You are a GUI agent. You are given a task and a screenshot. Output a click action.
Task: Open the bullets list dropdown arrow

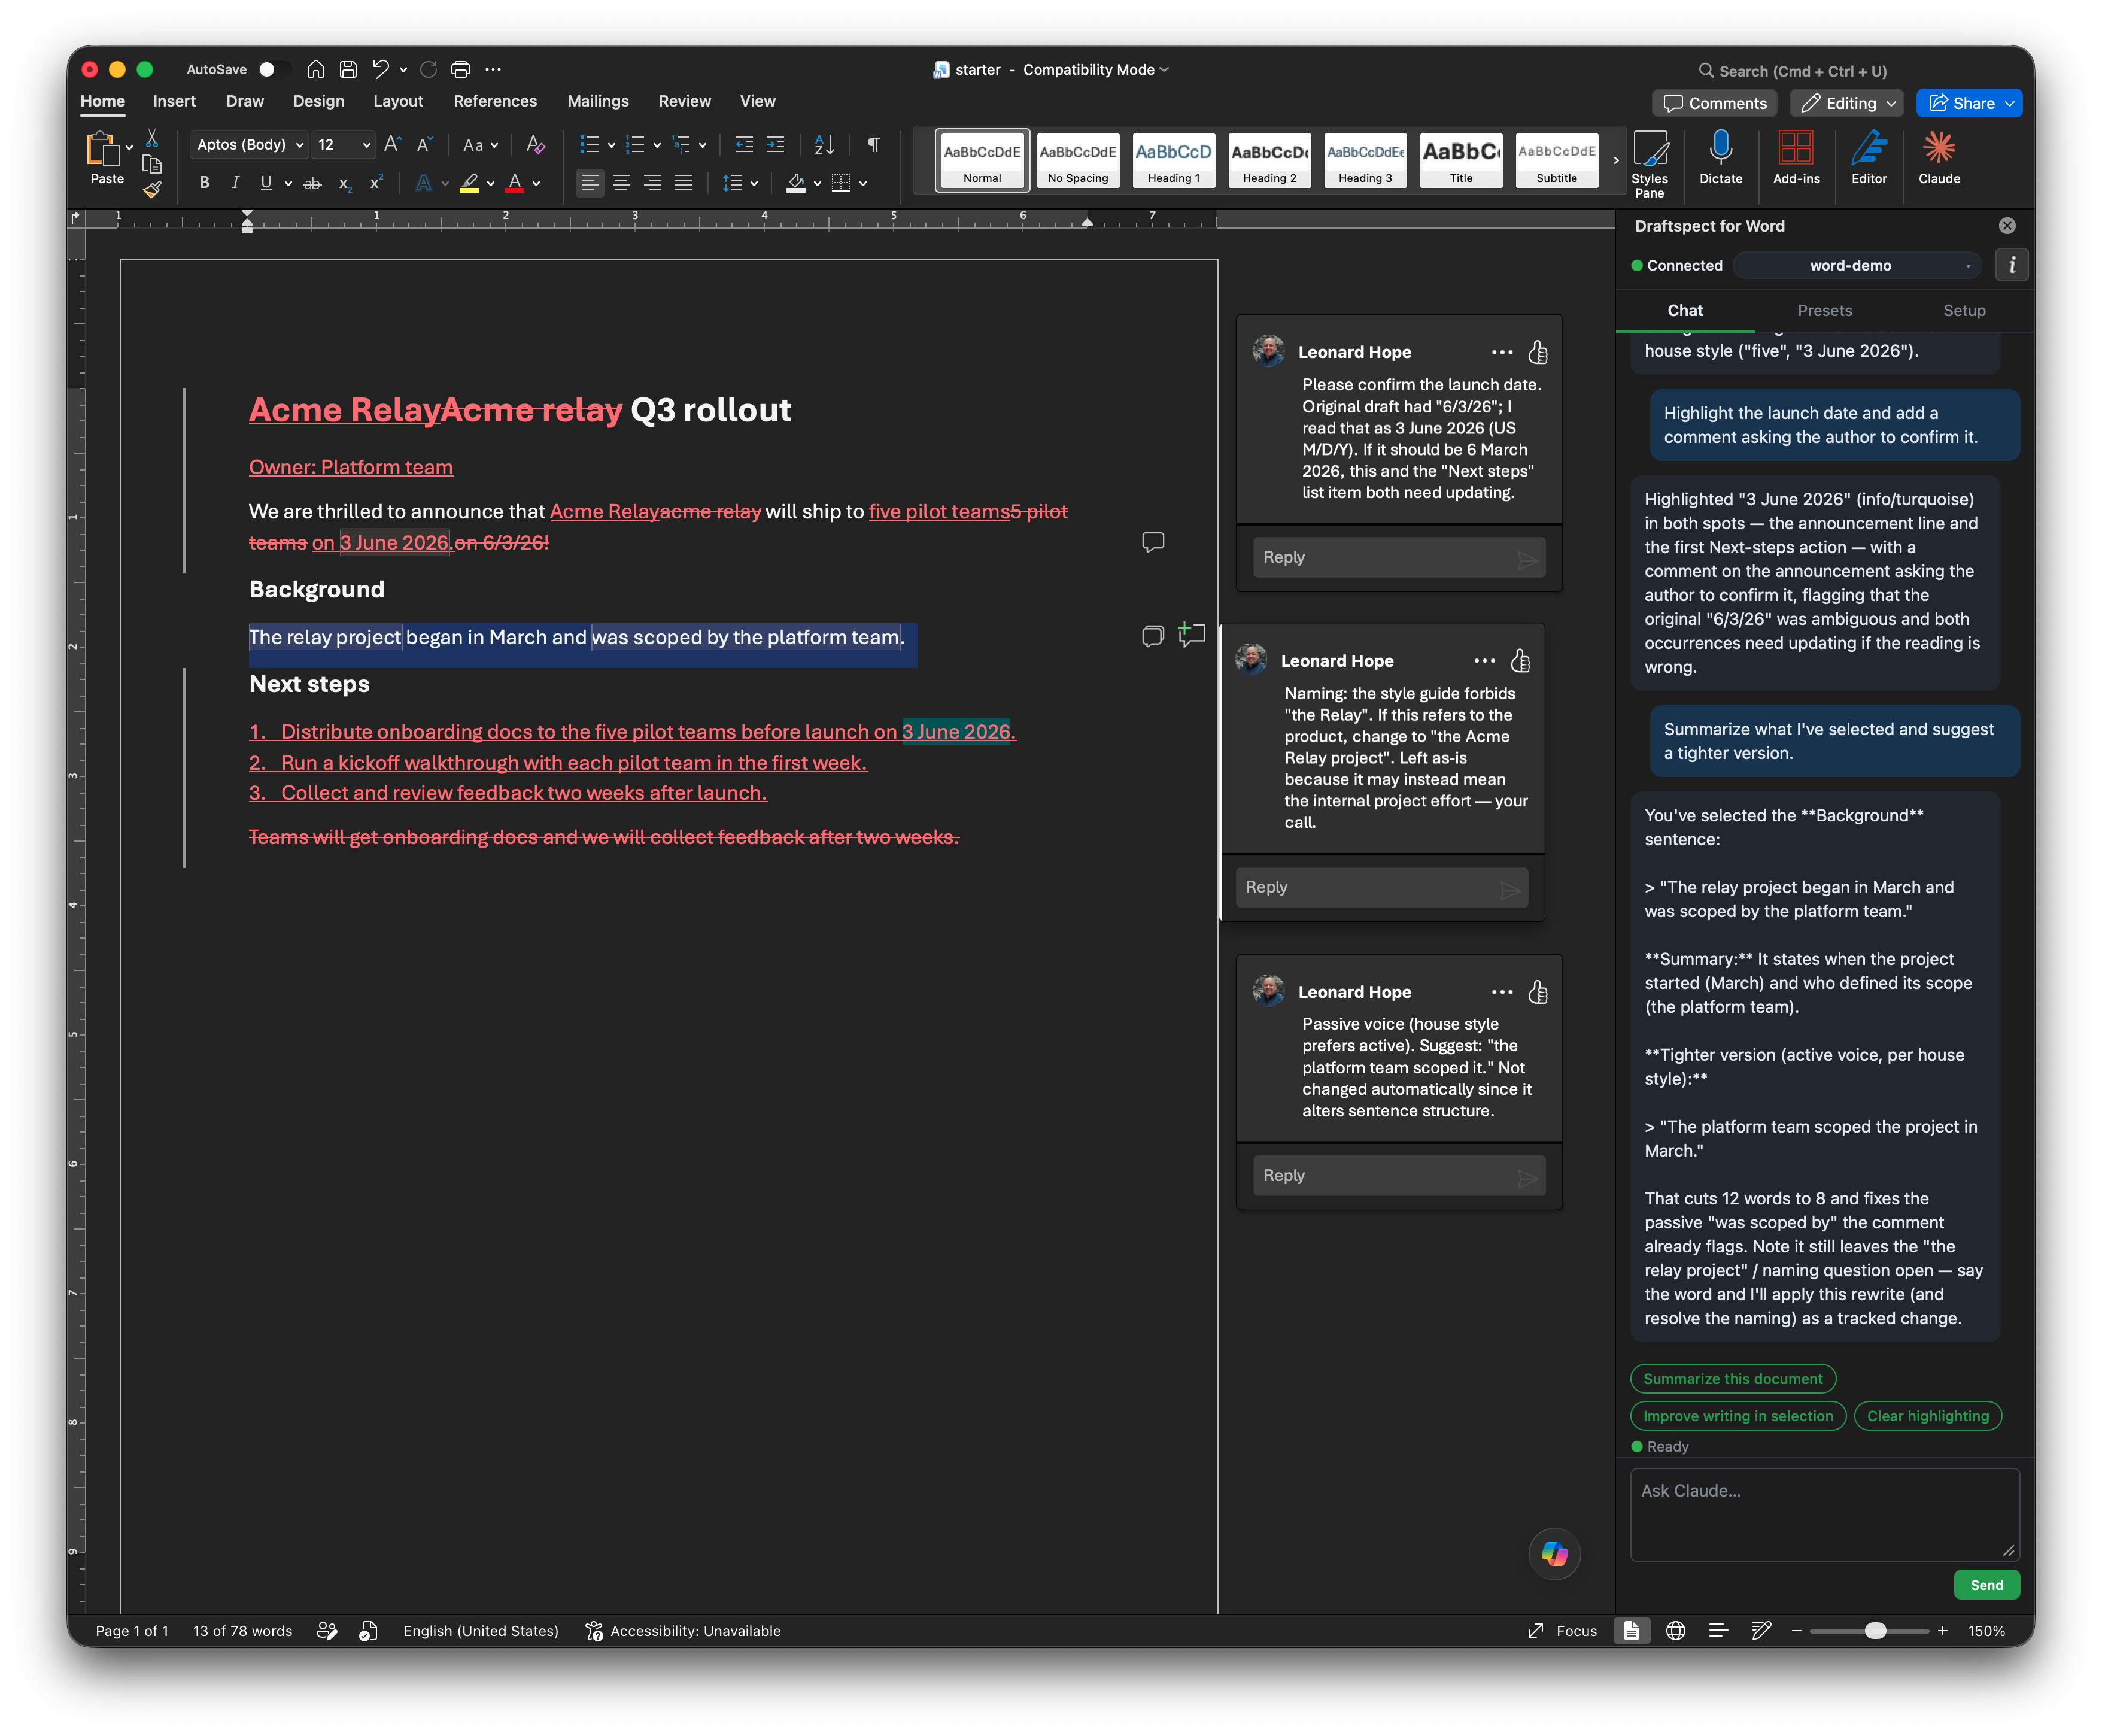(x=611, y=145)
